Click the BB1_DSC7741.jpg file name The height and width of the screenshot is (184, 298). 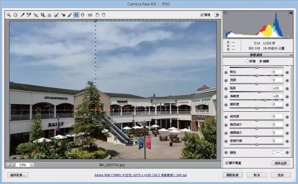112,165
